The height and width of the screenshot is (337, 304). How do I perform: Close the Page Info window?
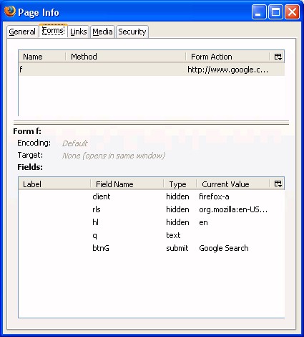pyautogui.click(x=292, y=12)
